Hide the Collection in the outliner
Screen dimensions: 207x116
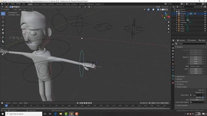pos(205,12)
